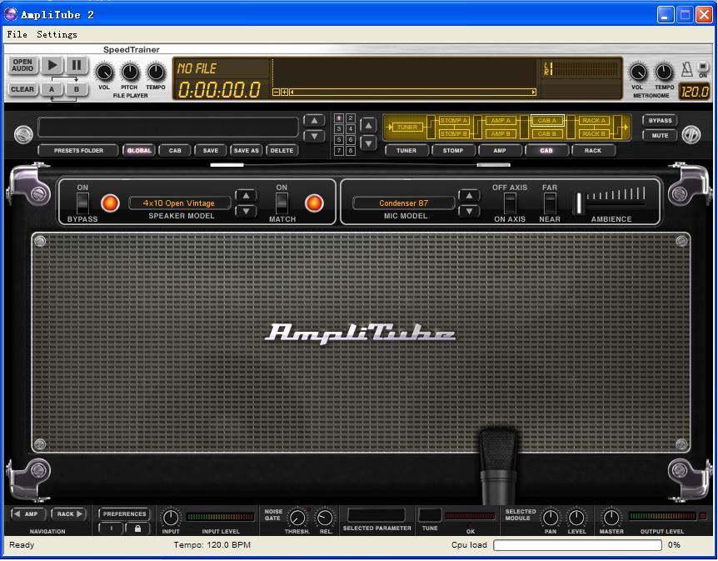Open the Condenser 87 mic model list
The width and height of the screenshot is (718, 561).
click(404, 203)
